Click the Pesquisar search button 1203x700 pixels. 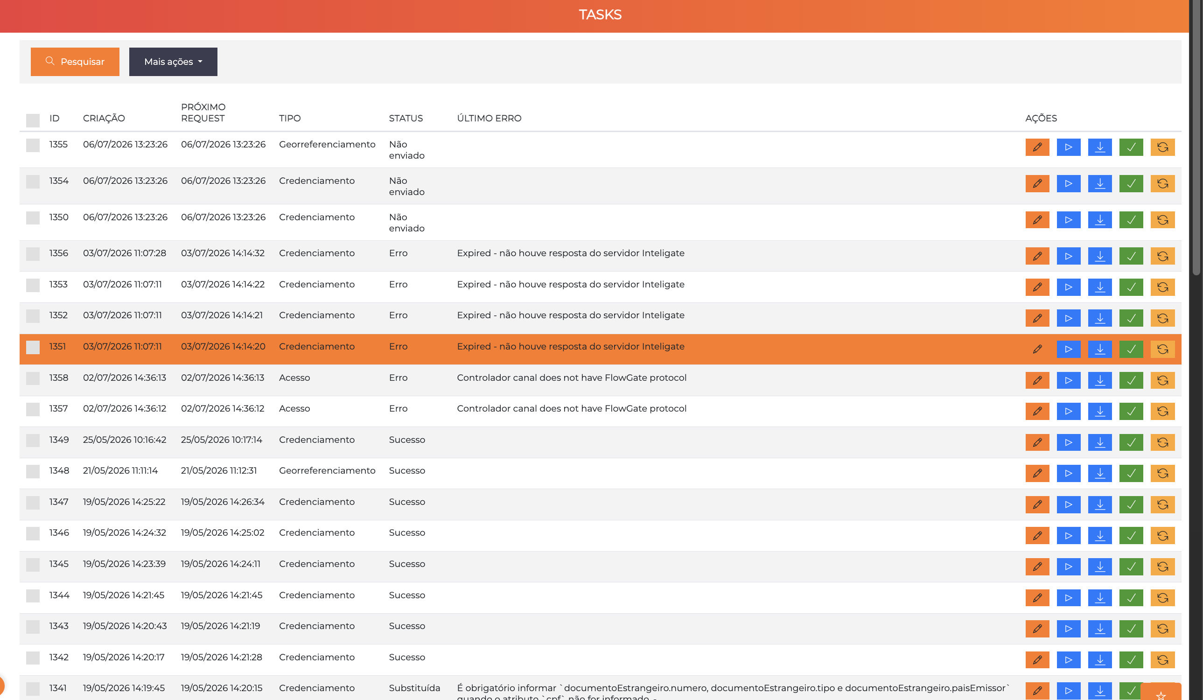(x=75, y=62)
